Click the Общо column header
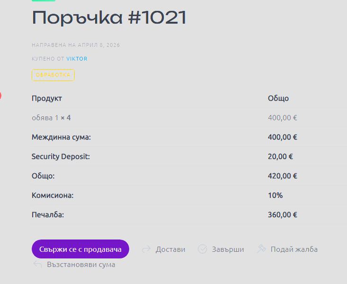Viewport: 347px width, 284px height. (x=278, y=98)
